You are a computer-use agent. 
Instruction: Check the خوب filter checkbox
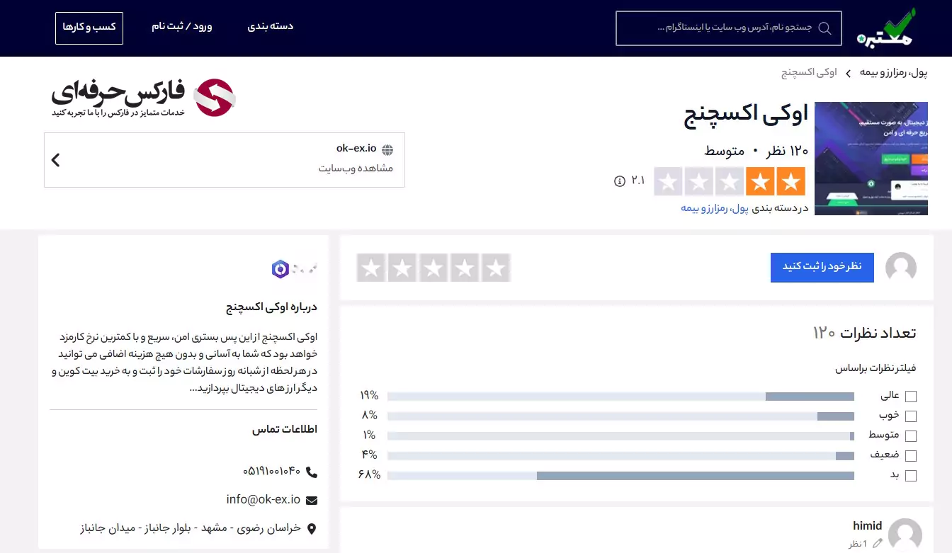click(911, 416)
